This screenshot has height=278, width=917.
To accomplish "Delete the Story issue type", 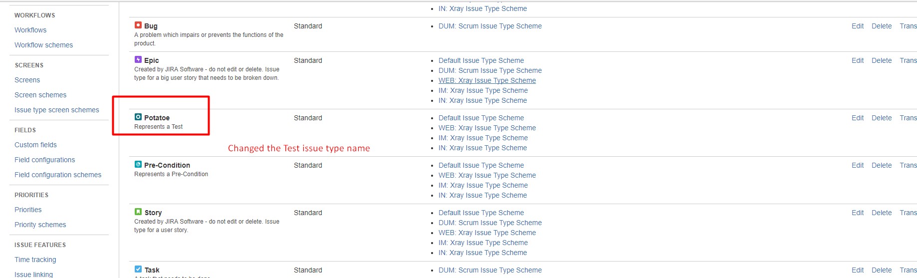I will [881, 213].
